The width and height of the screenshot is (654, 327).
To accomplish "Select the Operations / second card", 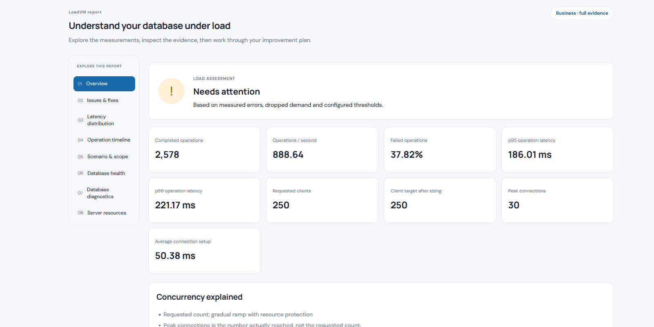I will click(x=322, y=150).
